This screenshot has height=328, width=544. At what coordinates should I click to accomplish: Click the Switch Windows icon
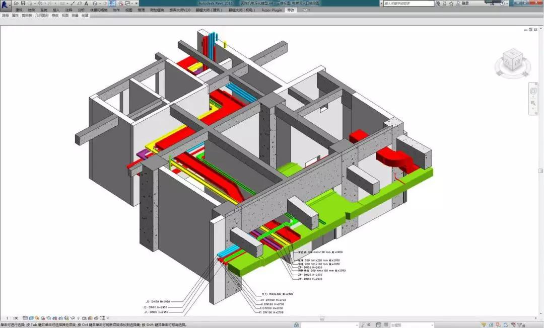tap(127, 3)
